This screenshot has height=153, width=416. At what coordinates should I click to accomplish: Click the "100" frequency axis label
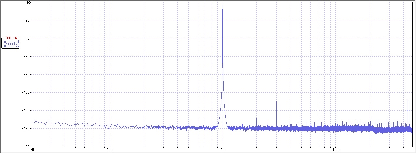point(110,150)
